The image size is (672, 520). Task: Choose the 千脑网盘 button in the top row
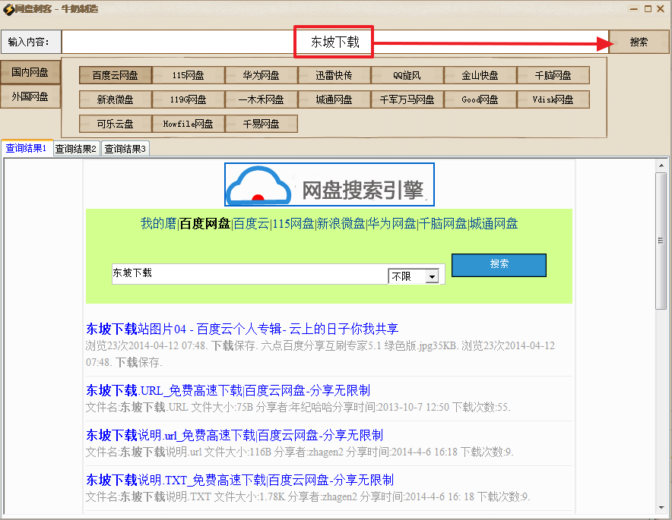click(x=553, y=75)
